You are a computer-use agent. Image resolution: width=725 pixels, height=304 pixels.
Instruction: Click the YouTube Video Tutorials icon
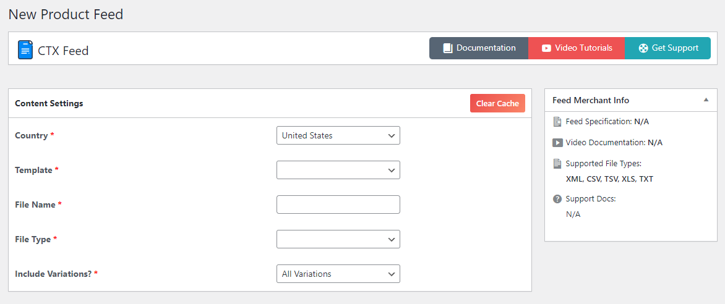pos(546,48)
